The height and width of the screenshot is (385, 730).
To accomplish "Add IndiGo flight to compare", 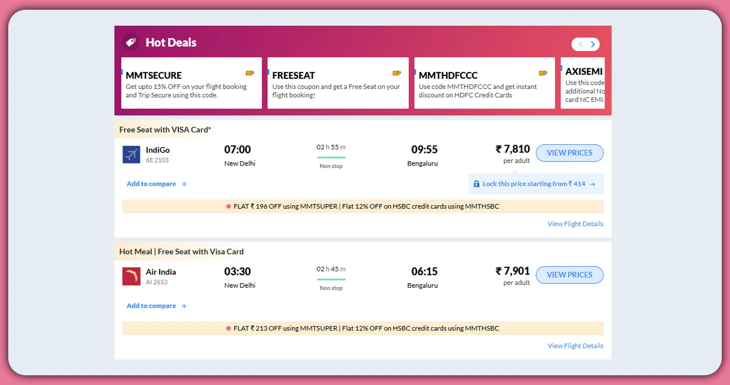I will click(x=156, y=184).
